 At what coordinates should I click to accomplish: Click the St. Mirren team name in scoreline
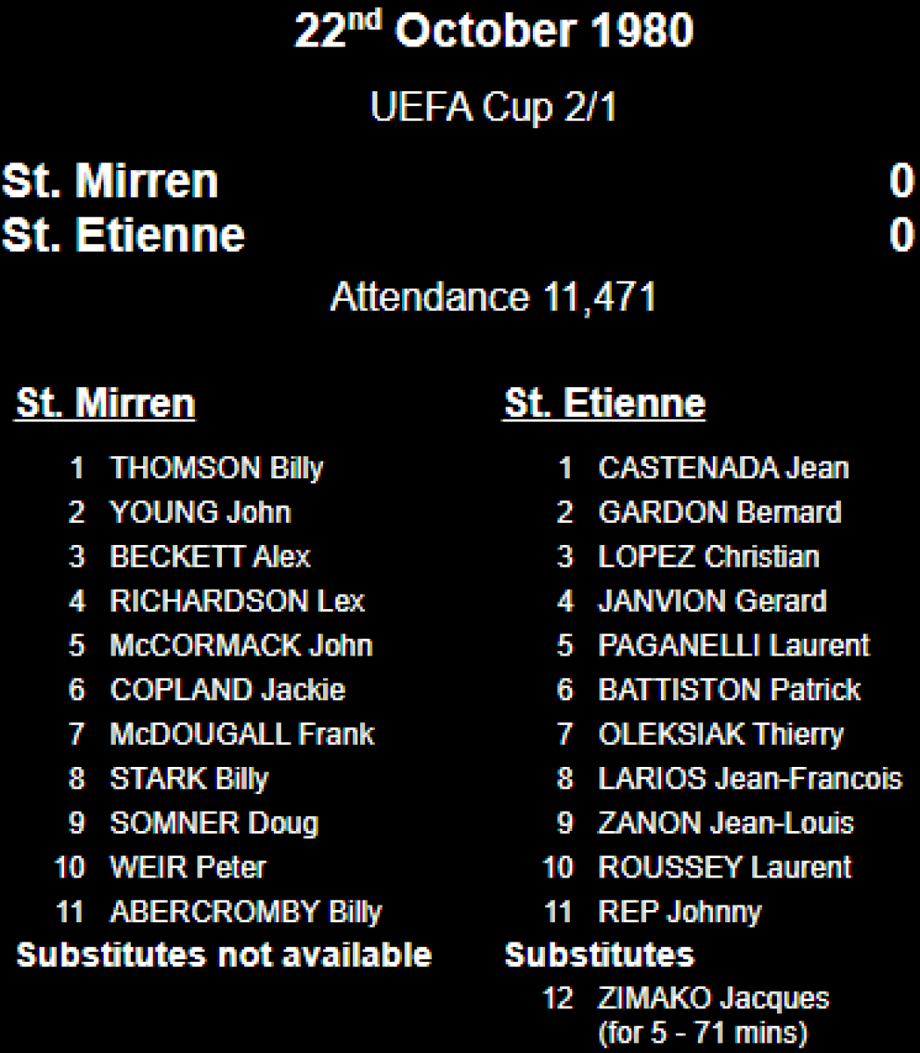(110, 182)
